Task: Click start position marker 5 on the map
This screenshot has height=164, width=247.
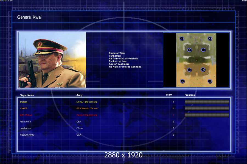Action: click(210, 39)
